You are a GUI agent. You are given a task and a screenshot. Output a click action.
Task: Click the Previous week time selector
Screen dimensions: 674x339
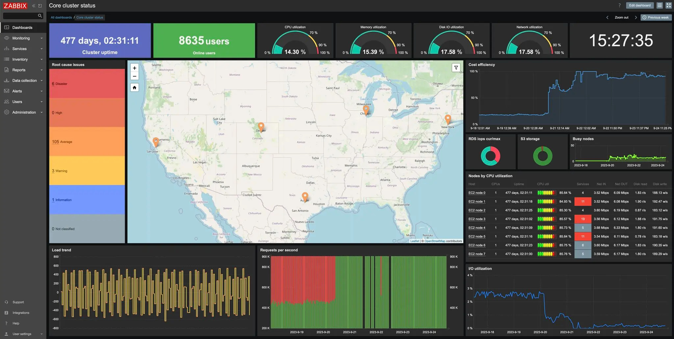tap(656, 17)
